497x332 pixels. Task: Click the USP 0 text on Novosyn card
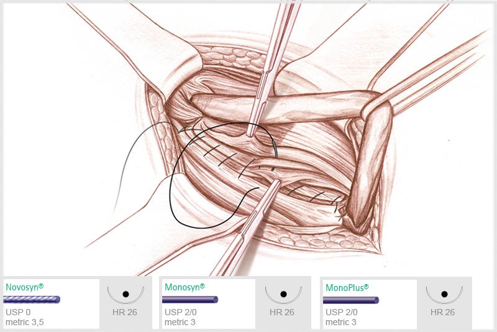pyautogui.click(x=18, y=312)
